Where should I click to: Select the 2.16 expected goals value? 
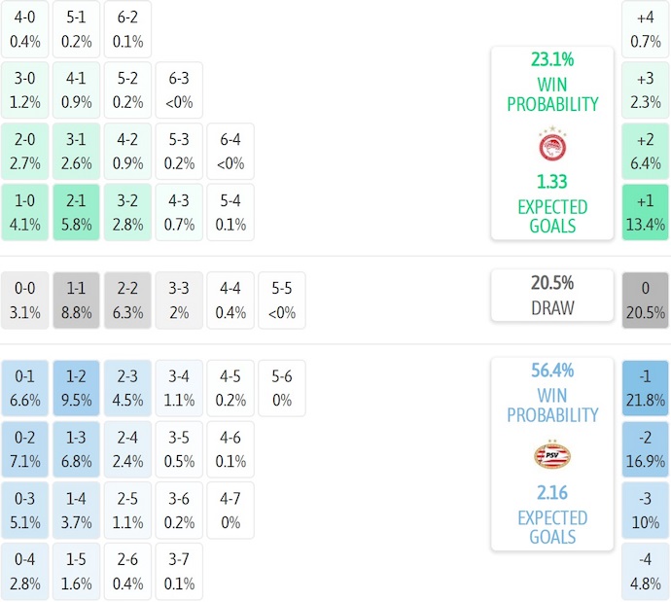pos(552,492)
